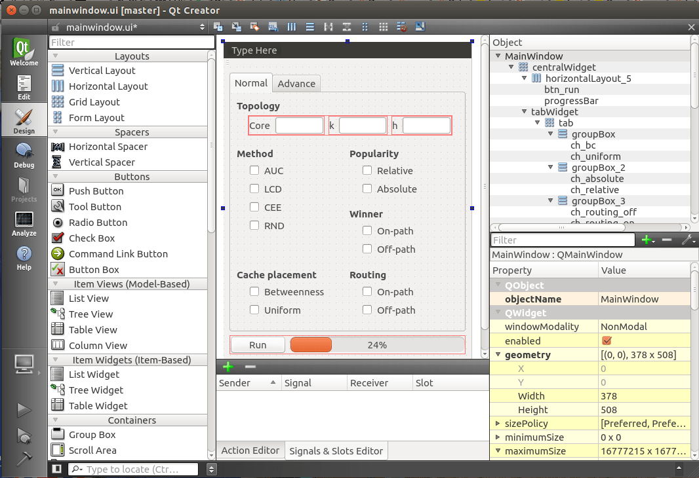Check the Uniform cache placement checkbox
The image size is (699, 478).
(x=254, y=310)
